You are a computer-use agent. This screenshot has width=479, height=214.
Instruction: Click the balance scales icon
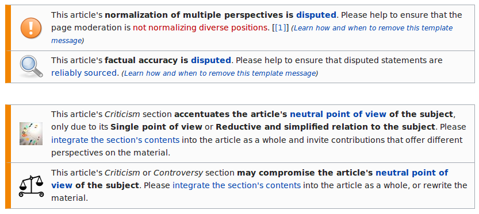click(31, 186)
